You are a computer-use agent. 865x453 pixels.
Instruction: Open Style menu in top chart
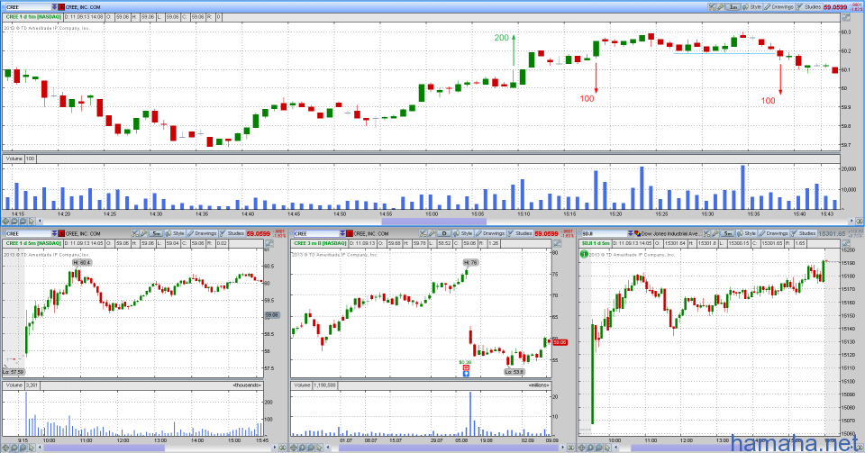click(x=751, y=7)
